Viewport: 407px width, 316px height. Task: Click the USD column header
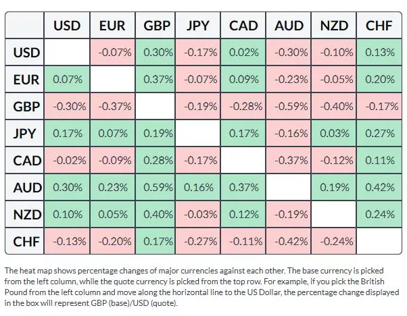67,26
